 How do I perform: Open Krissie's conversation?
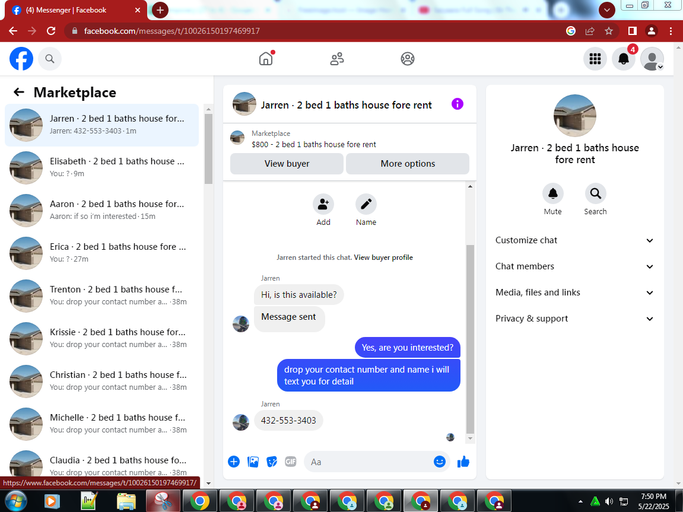(x=101, y=338)
